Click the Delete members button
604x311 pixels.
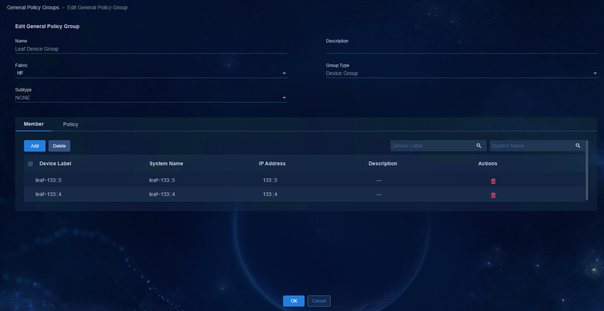59,146
